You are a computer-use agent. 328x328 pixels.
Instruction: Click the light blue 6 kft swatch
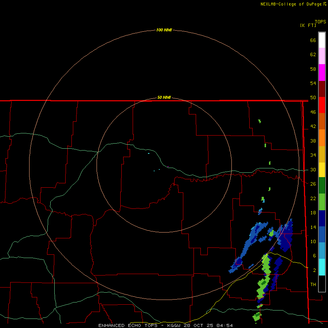click(322, 251)
